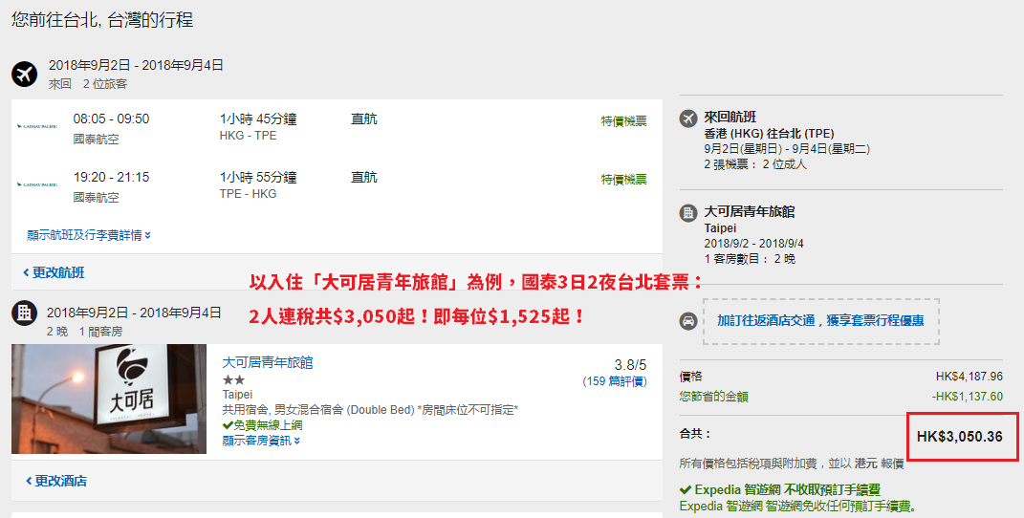Click the green checkmark by Expedia no-fee notice
Viewport: 1024px width, 518px height.
click(686, 489)
